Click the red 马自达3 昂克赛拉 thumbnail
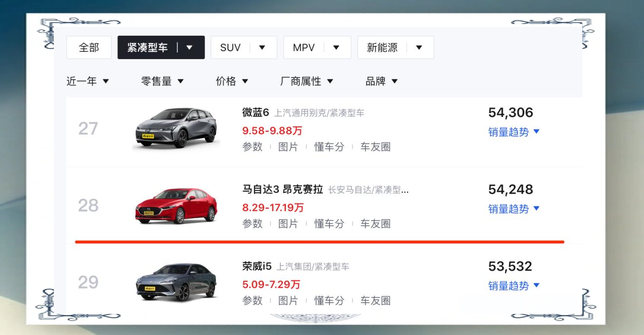Viewport: 644px width, 335px height. 176,206
